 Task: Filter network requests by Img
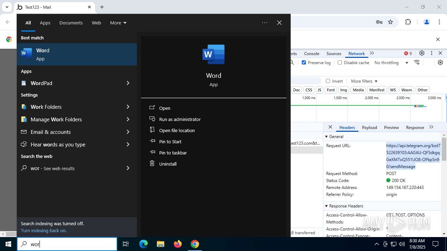click(x=344, y=90)
